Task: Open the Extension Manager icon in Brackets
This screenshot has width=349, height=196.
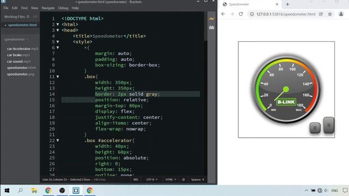Action: 212,28
